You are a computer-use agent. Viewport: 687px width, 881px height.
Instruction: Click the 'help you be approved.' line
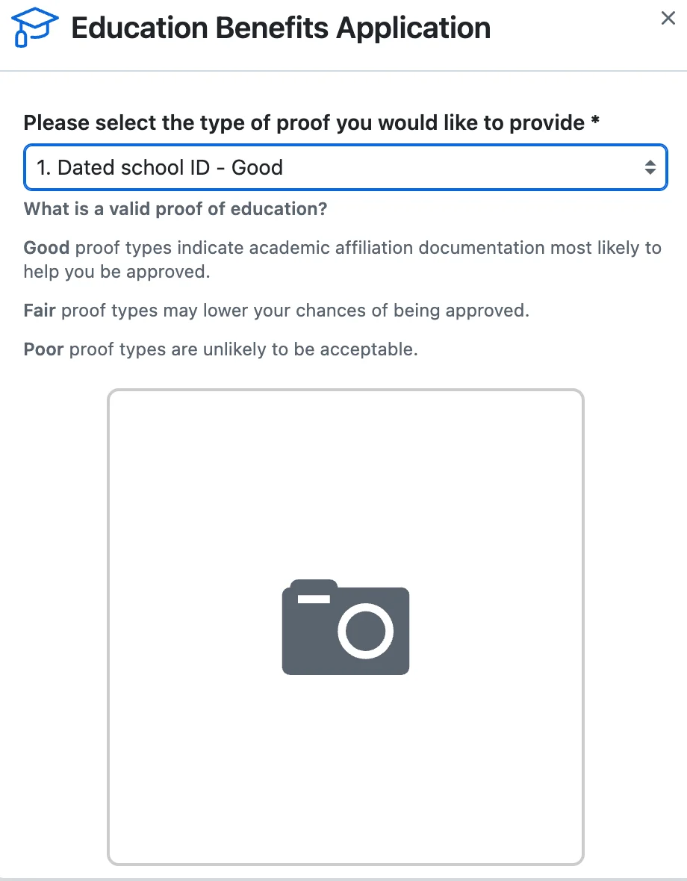click(116, 272)
